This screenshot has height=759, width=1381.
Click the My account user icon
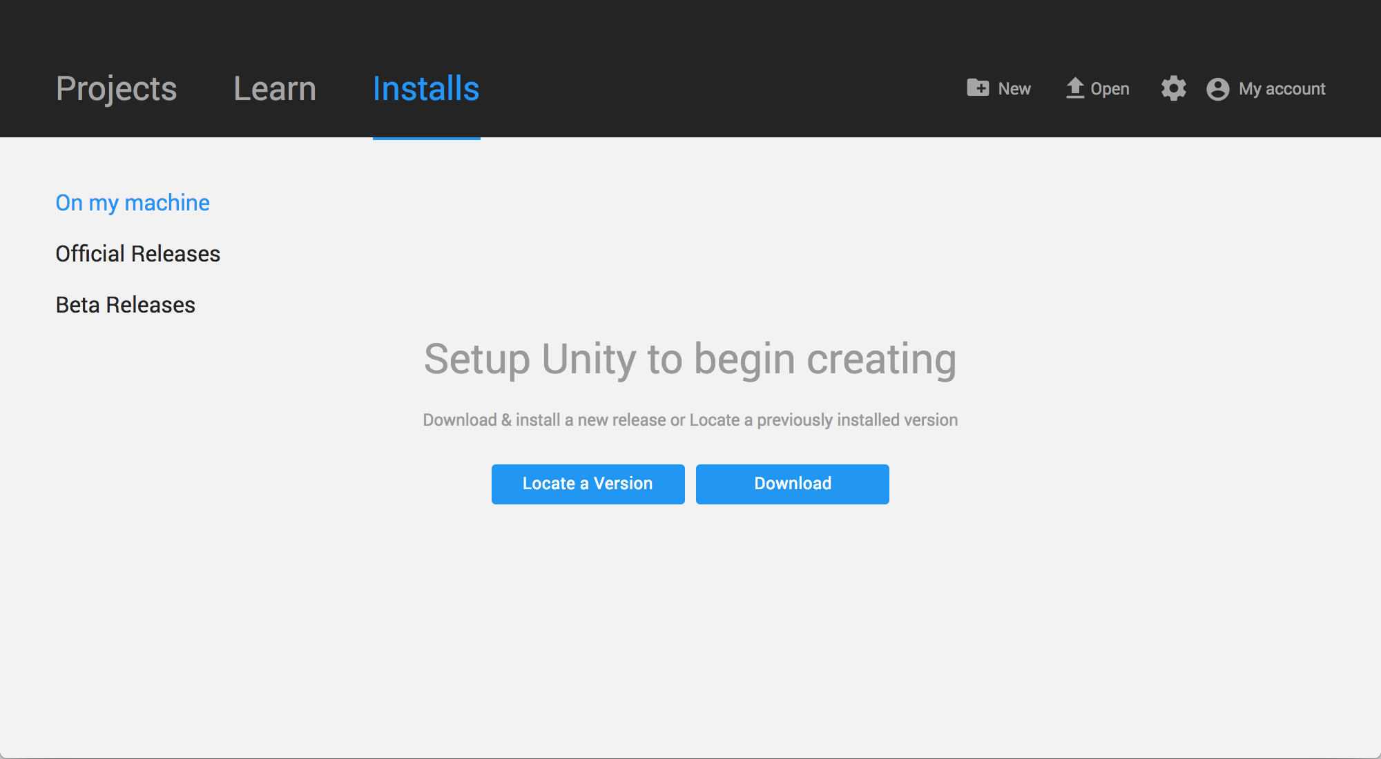[1217, 89]
